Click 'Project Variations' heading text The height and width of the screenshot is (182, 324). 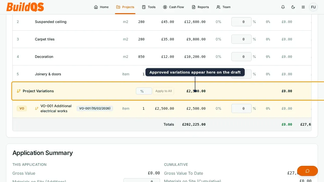pyautogui.click(x=38, y=91)
